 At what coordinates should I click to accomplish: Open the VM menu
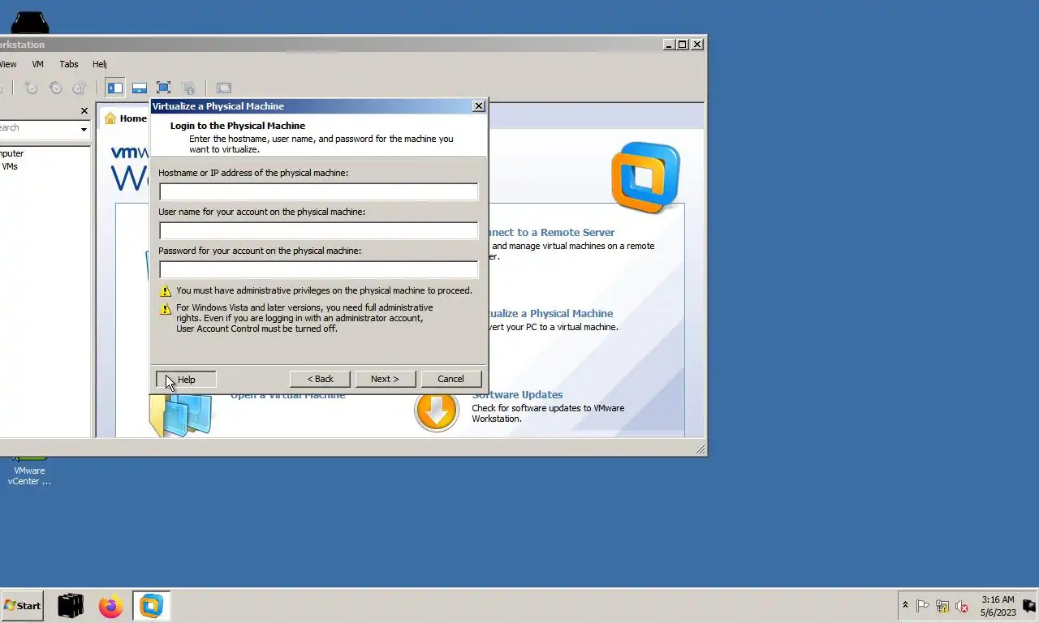point(37,64)
